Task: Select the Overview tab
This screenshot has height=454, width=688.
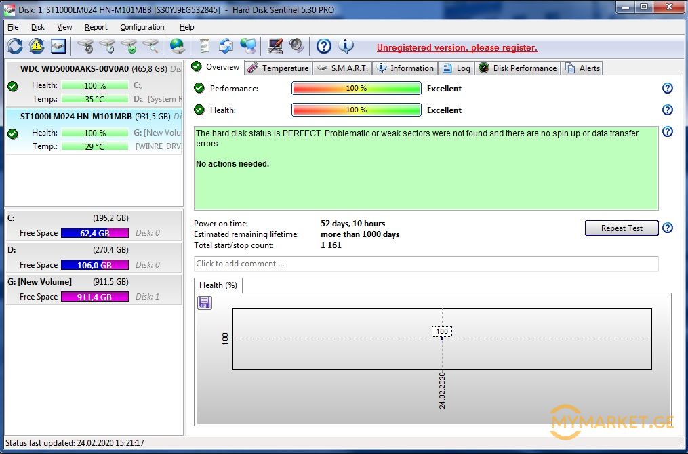Action: [216, 67]
